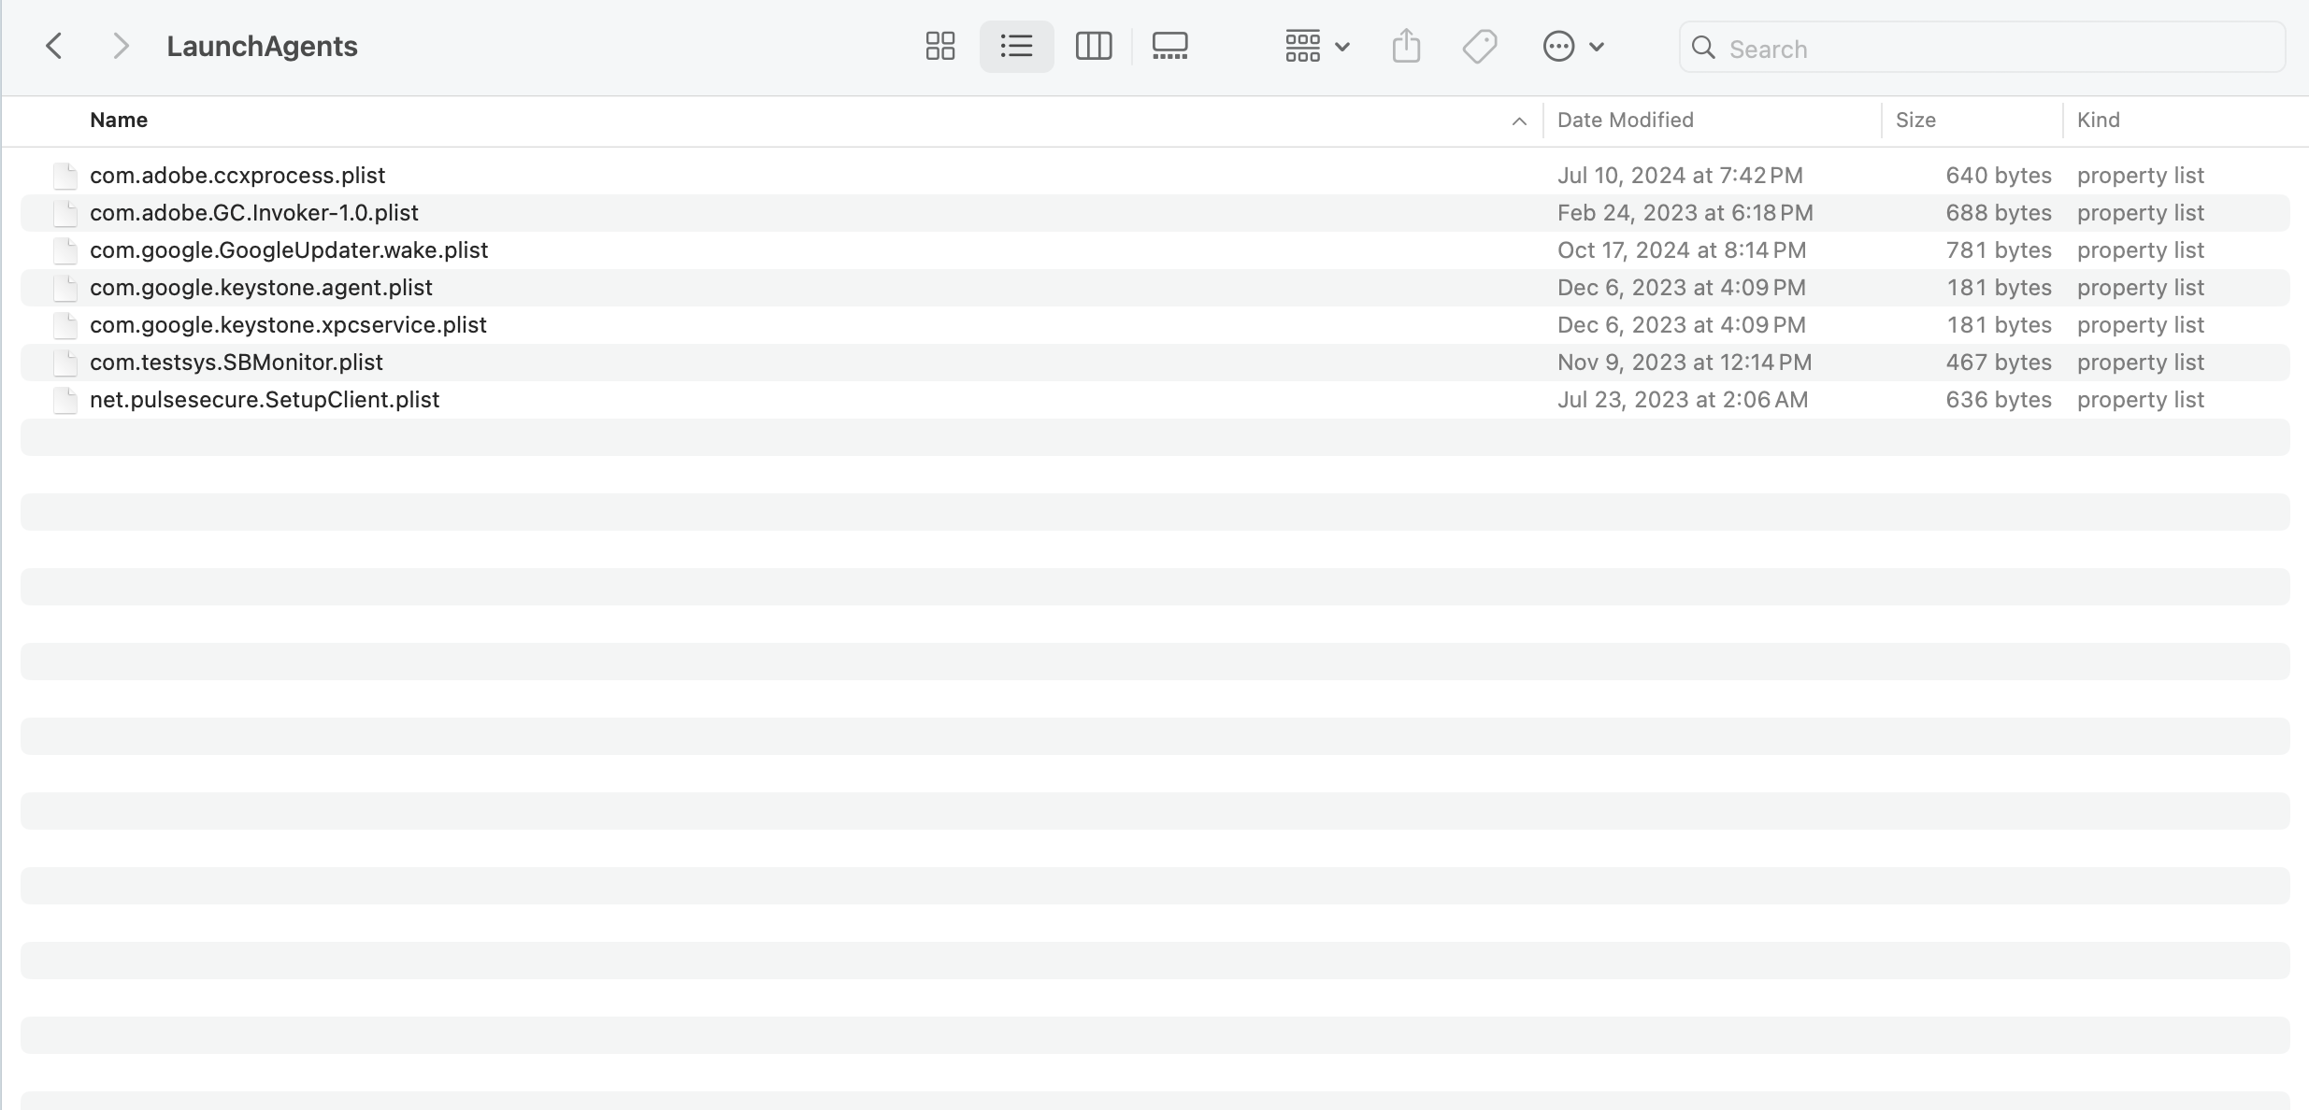Select com.google.GoogleUpdater.wake.plist file

[289, 250]
